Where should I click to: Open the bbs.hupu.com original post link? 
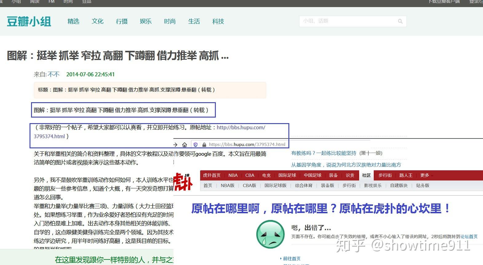(x=241, y=127)
